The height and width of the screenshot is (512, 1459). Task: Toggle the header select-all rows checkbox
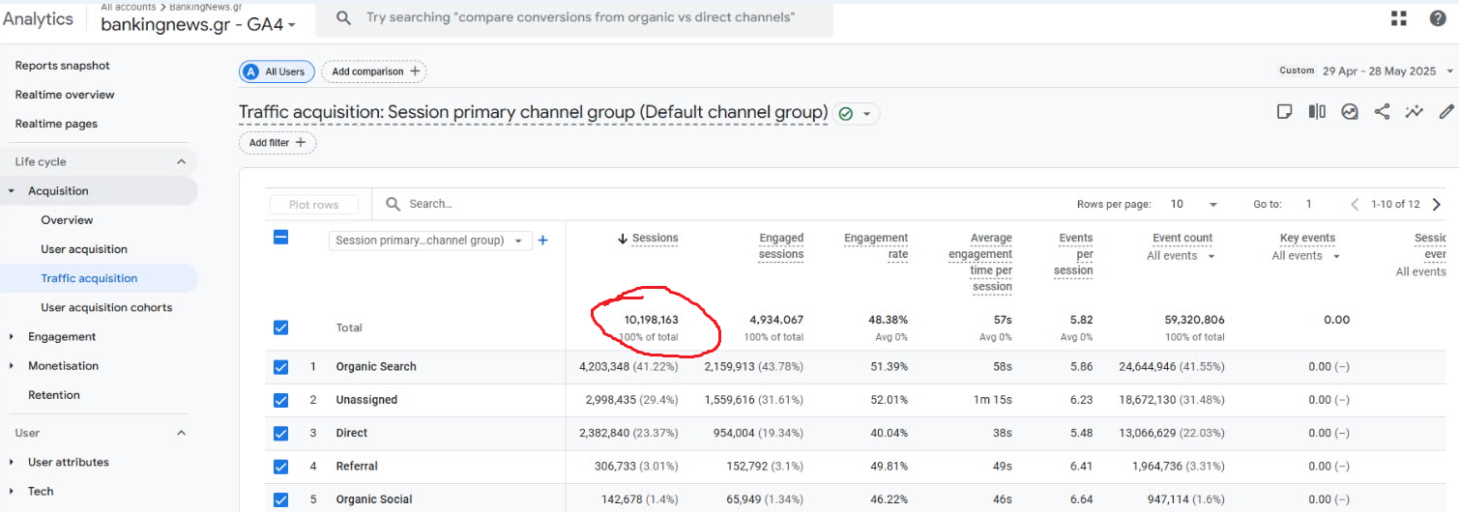[x=280, y=237]
